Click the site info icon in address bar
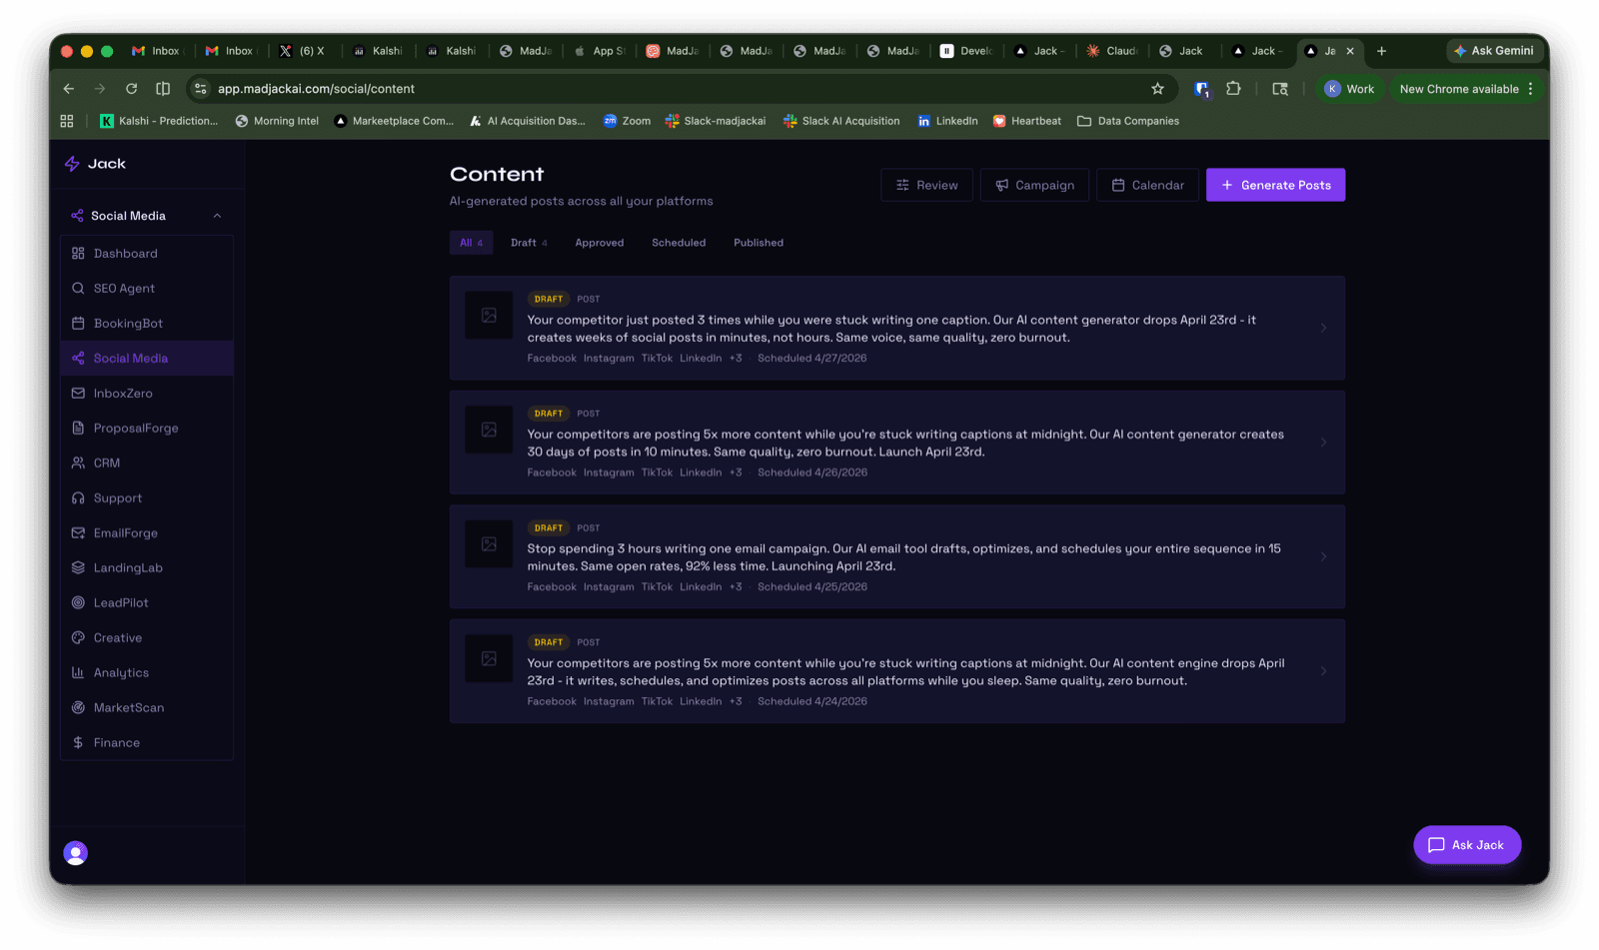 tap(201, 89)
